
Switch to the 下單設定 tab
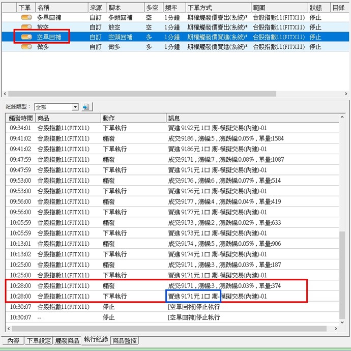pyautogui.click(x=39, y=340)
